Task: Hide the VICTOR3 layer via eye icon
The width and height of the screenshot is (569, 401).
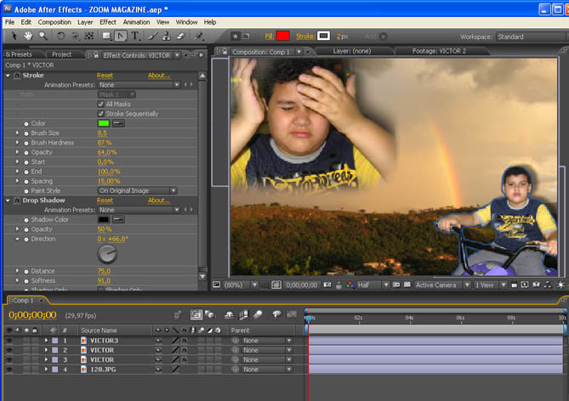Action: tap(9, 340)
